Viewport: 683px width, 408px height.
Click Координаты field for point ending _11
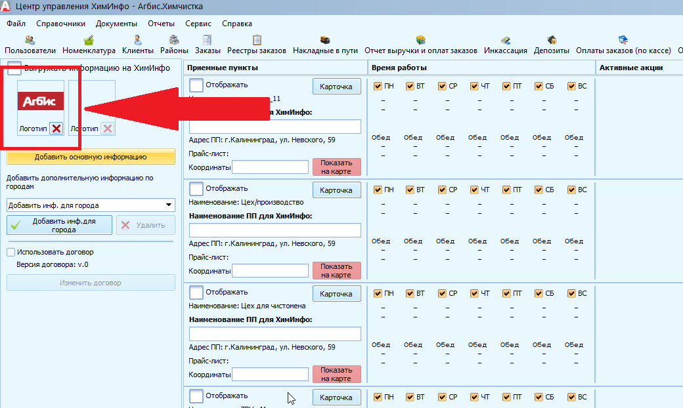click(270, 167)
